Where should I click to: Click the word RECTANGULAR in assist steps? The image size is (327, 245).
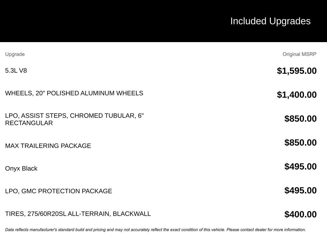[x=29, y=123]
